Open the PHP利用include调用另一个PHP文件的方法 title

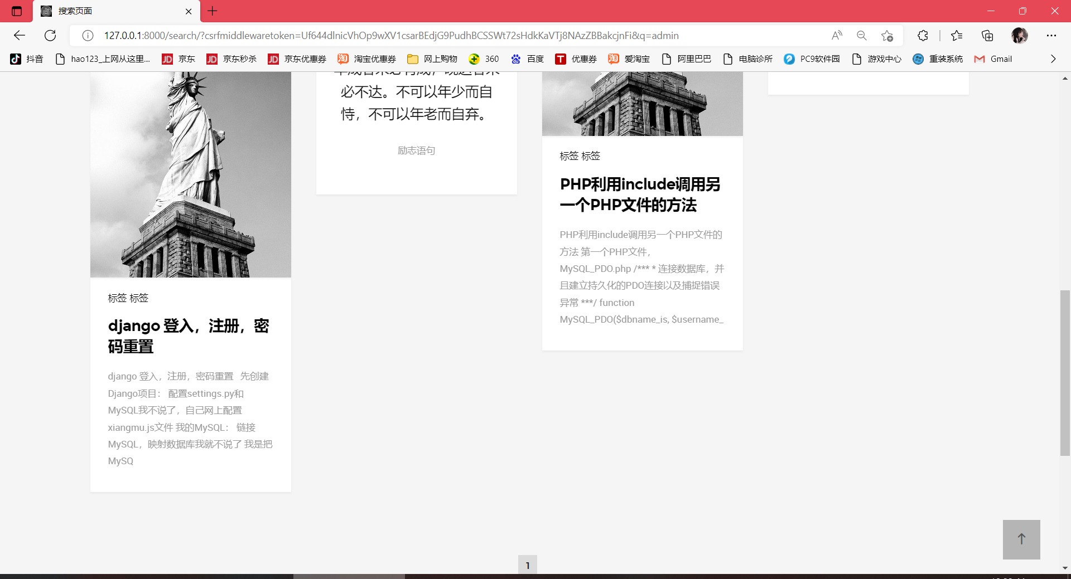click(640, 194)
